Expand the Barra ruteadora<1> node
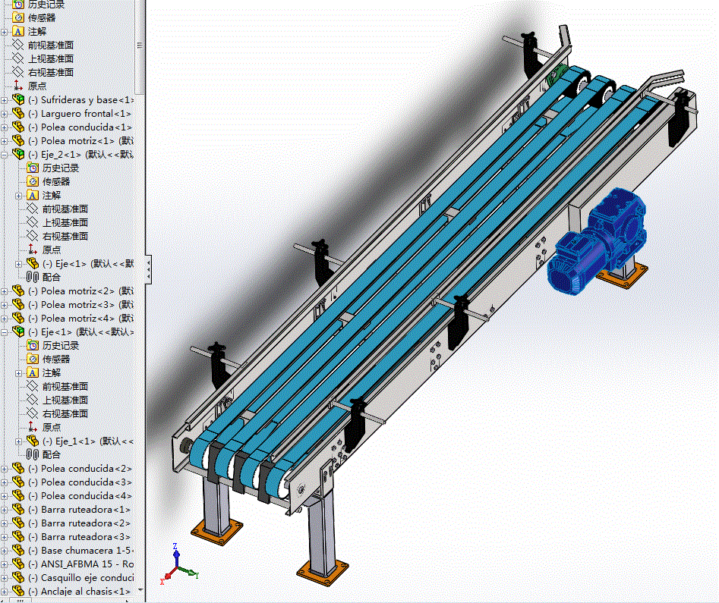 coord(4,510)
